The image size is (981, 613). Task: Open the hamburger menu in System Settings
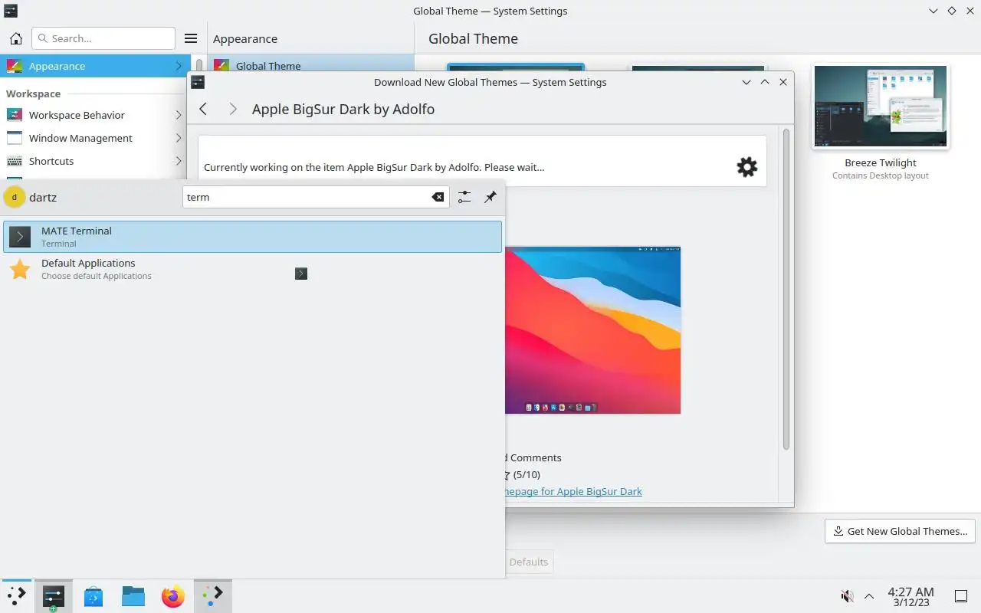[x=192, y=38]
